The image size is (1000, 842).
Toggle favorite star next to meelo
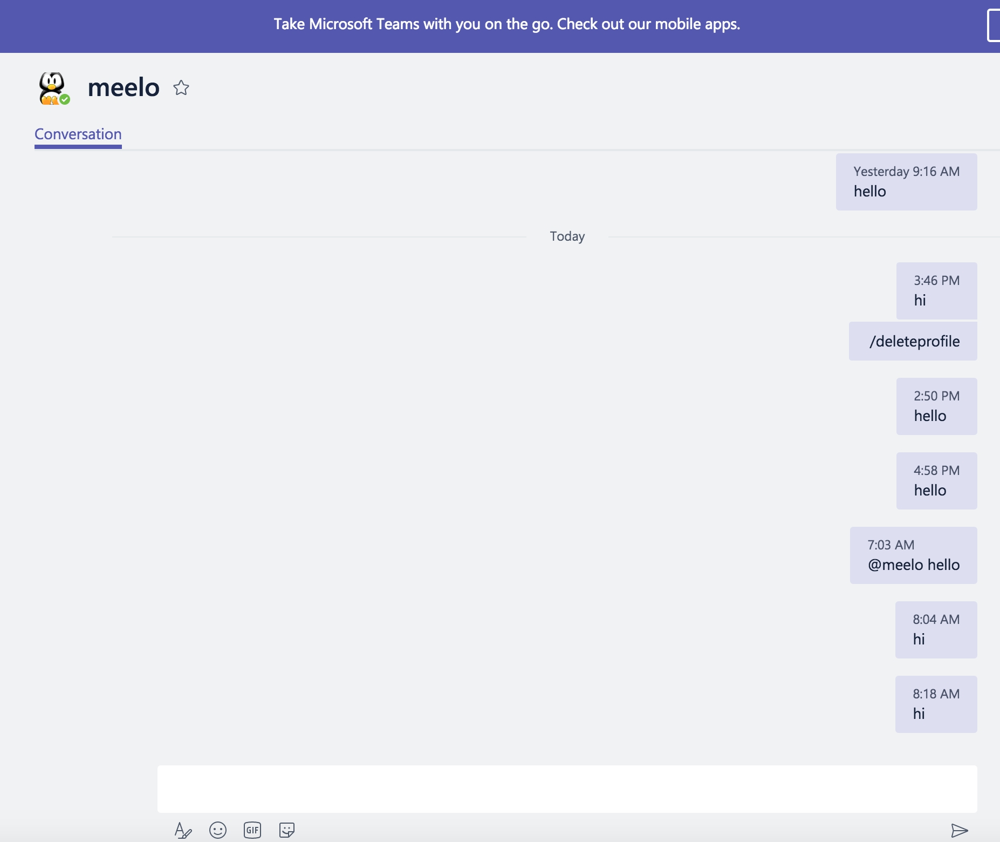tap(182, 87)
